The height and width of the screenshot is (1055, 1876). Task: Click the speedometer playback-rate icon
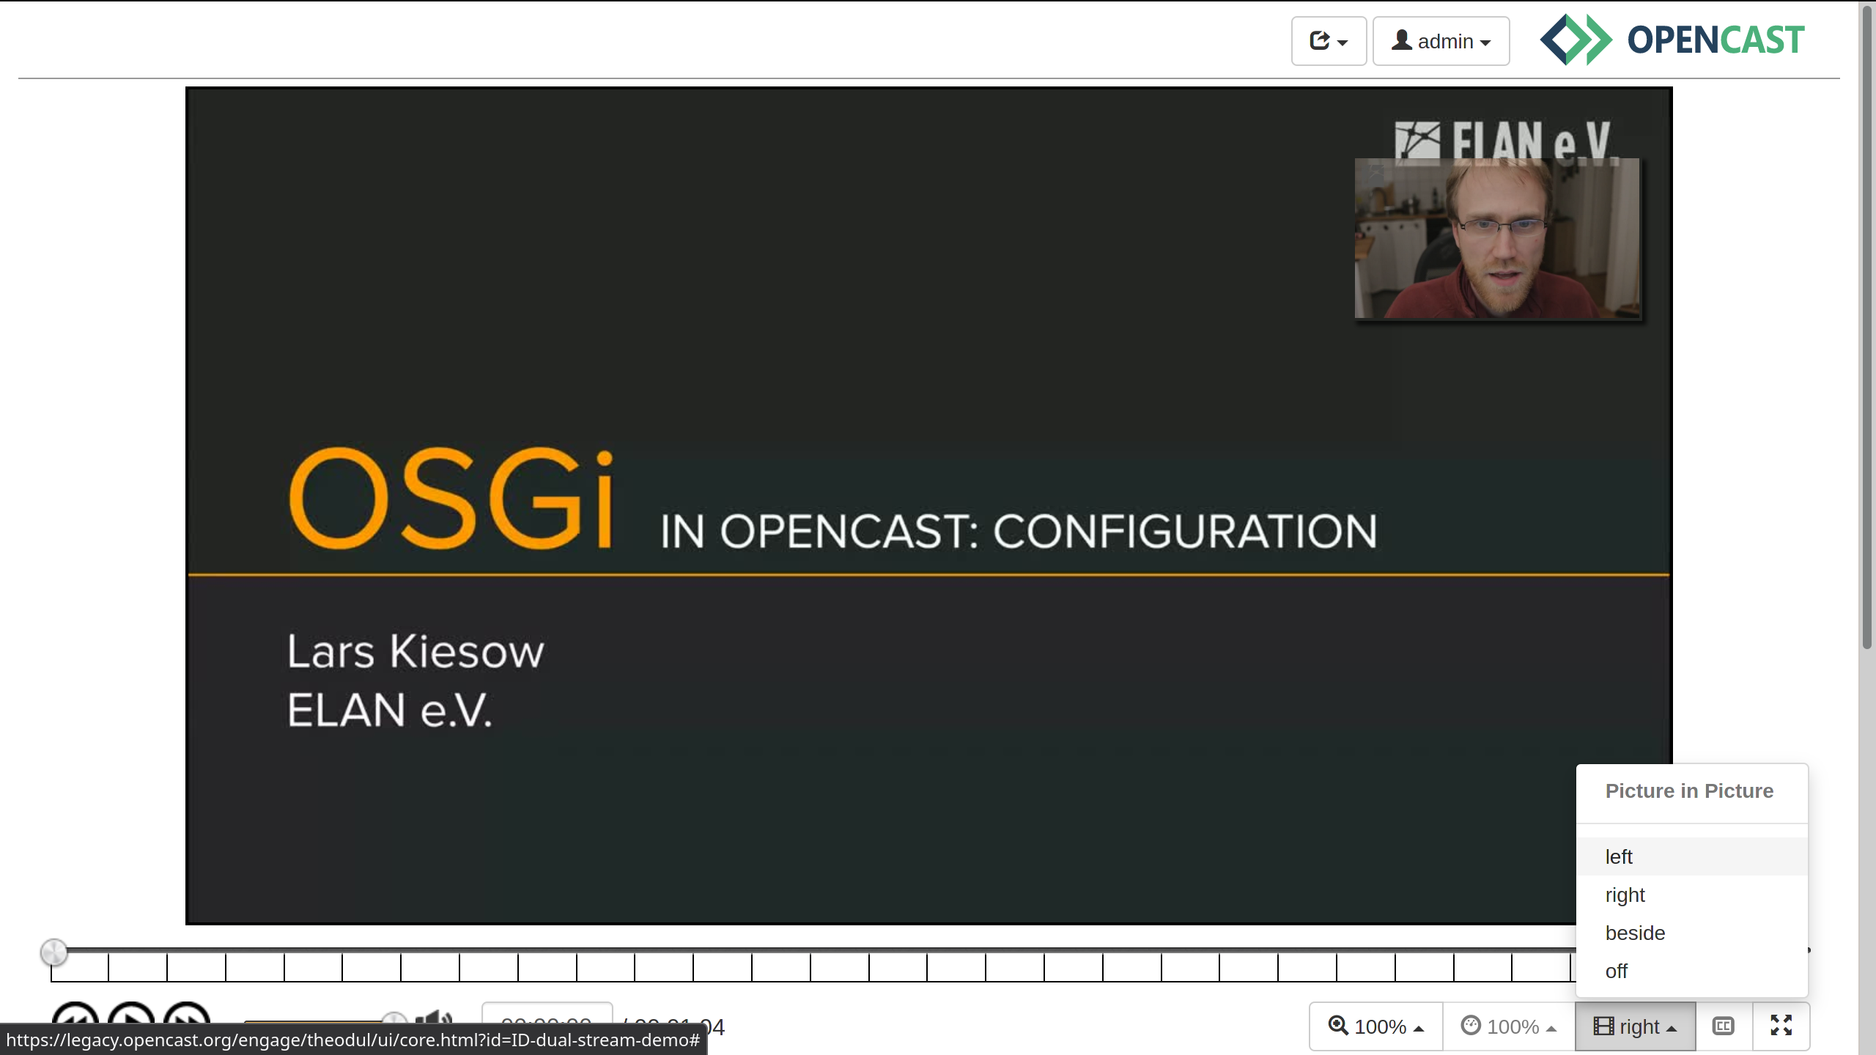click(1472, 1026)
